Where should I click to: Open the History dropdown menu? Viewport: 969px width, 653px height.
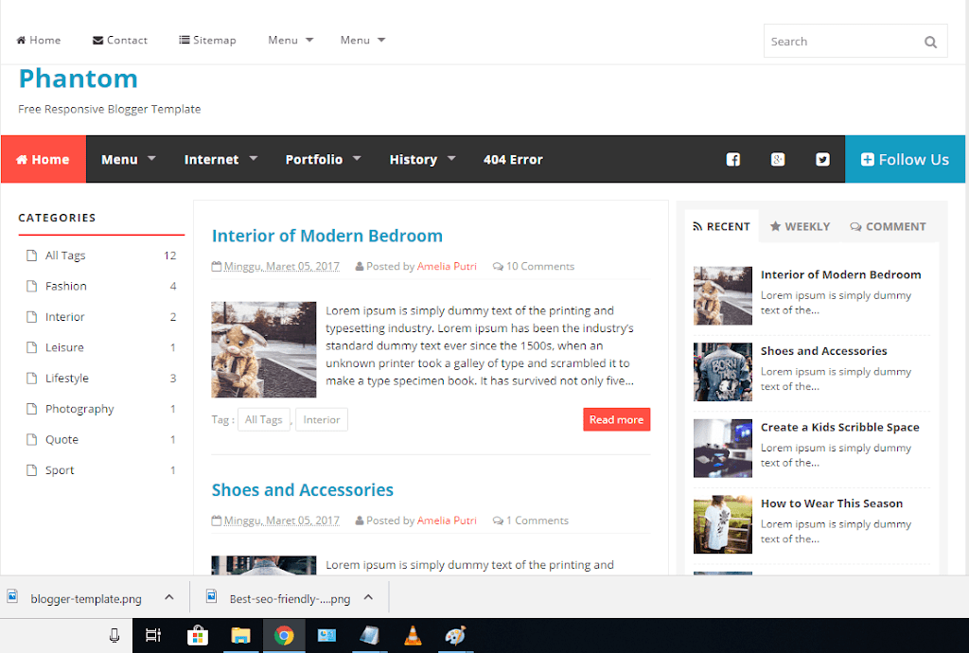[423, 159]
